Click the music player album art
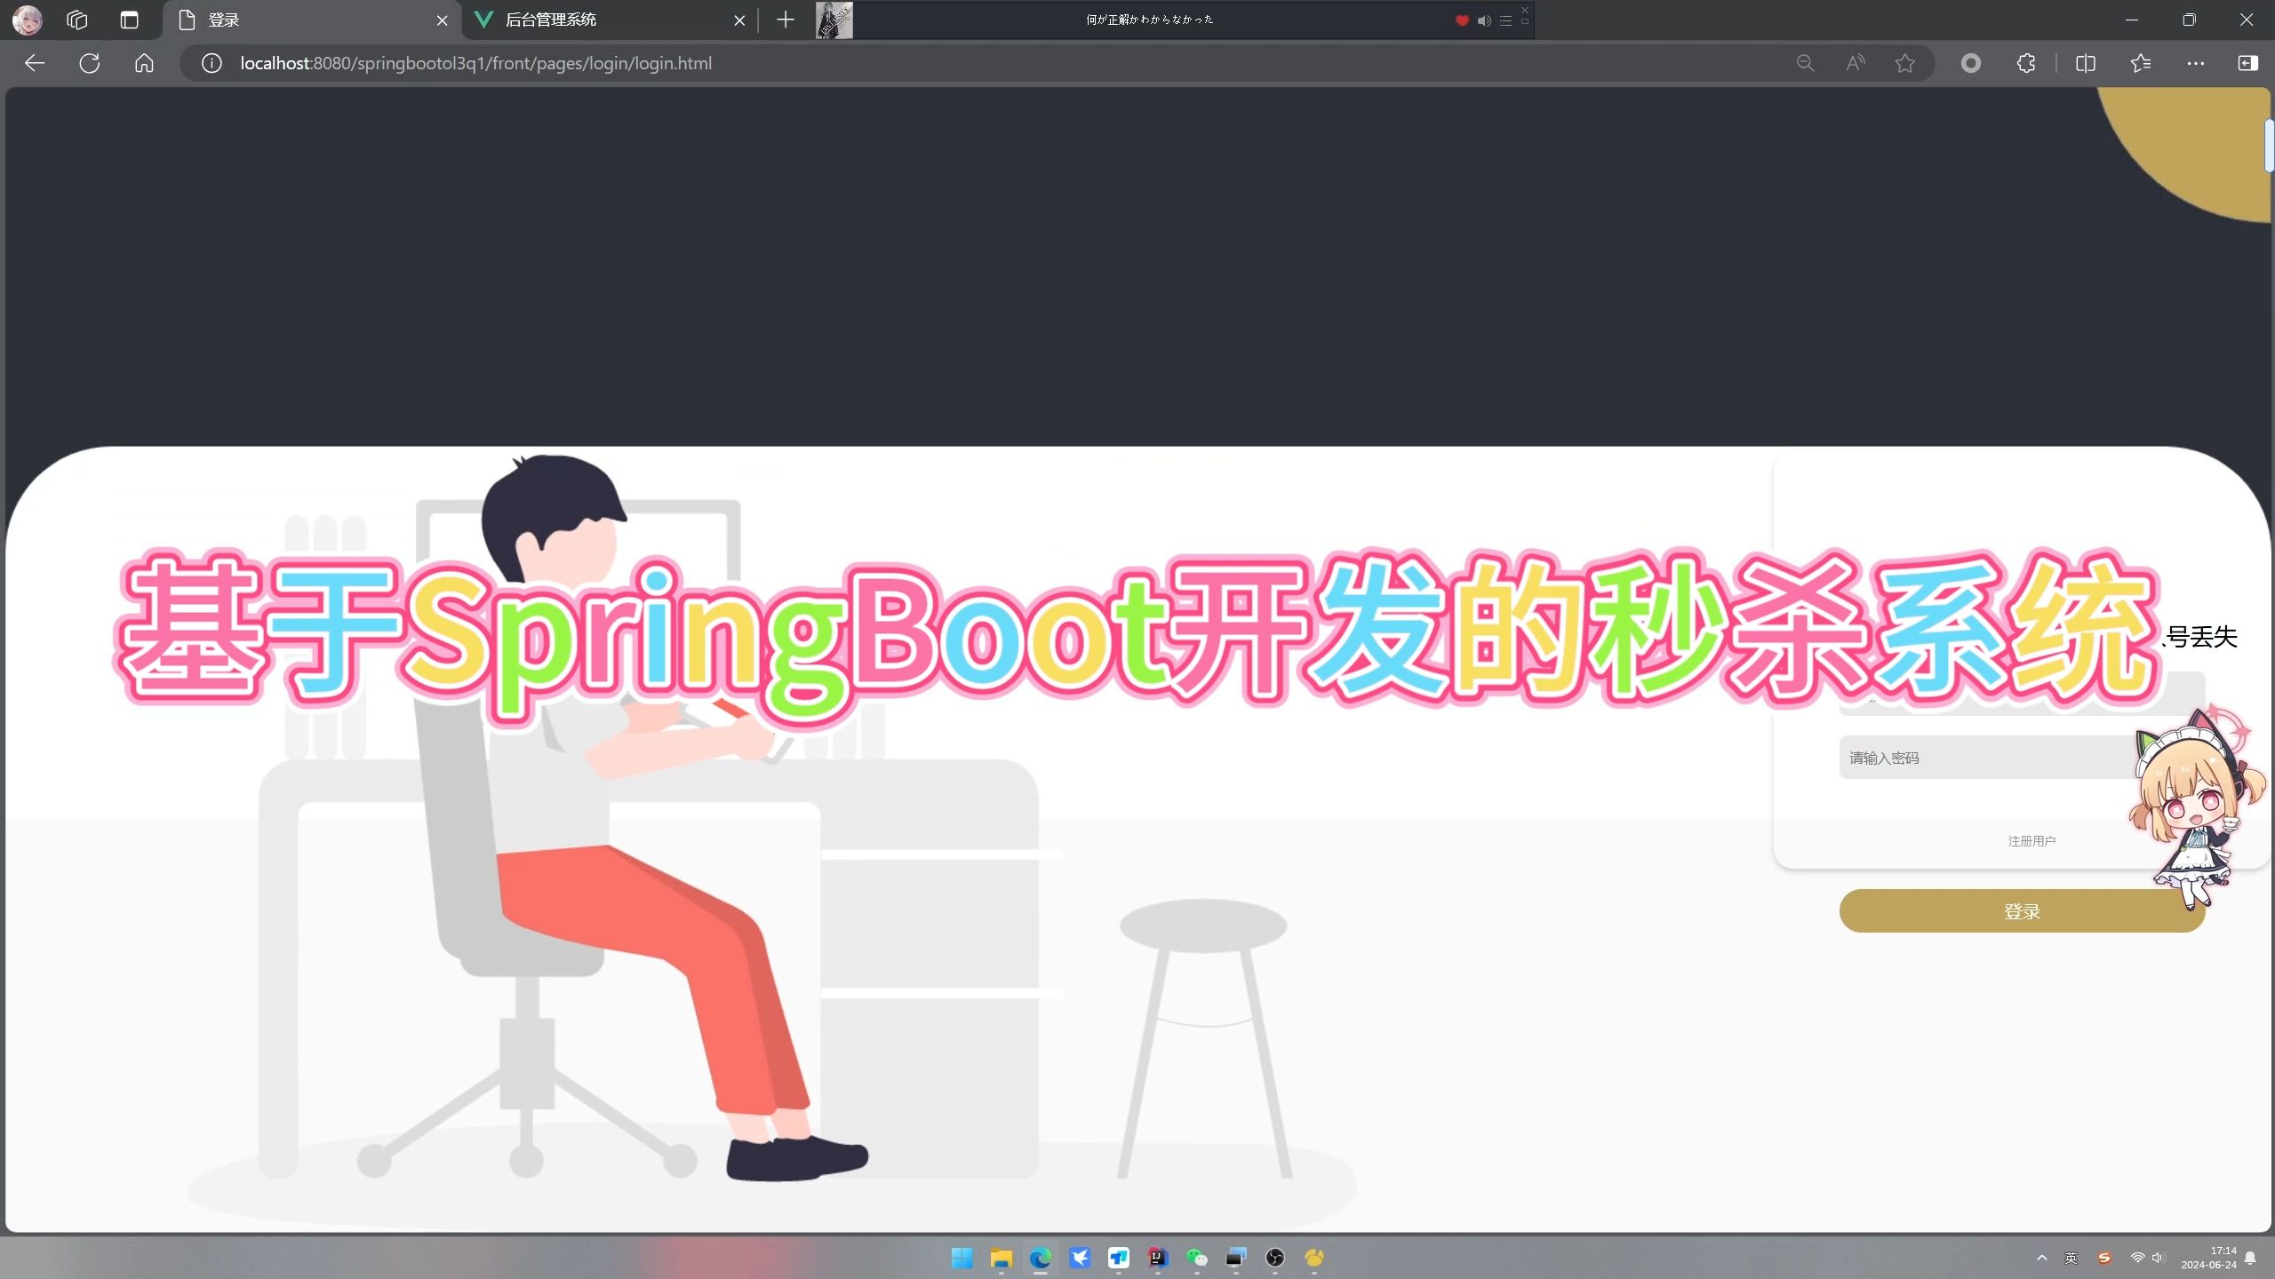The height and width of the screenshot is (1279, 2275). pyautogui.click(x=834, y=20)
